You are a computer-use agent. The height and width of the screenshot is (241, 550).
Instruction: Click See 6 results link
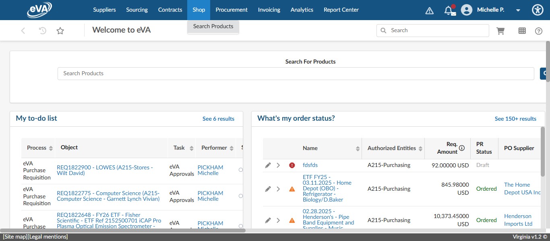[218, 119]
